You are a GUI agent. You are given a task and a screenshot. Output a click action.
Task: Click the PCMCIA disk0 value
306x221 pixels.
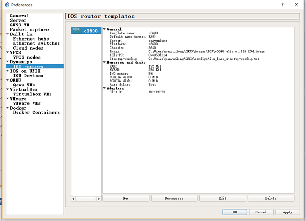coord(153,77)
